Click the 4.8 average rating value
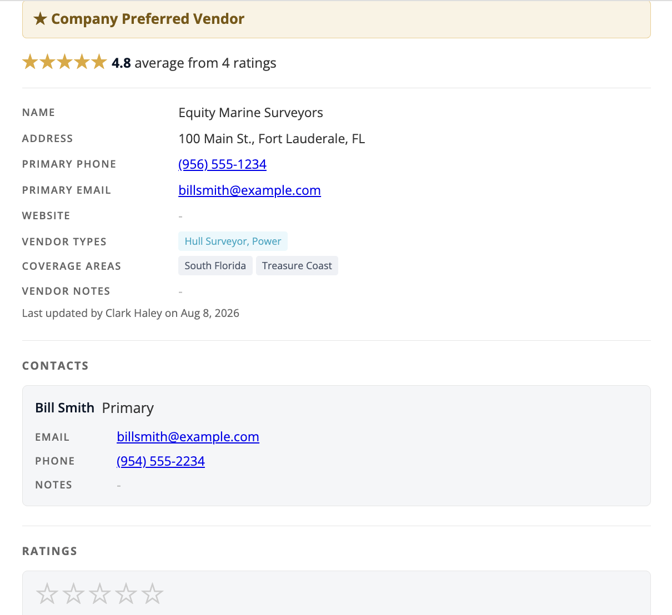The height and width of the screenshot is (615, 672). pyautogui.click(x=121, y=63)
